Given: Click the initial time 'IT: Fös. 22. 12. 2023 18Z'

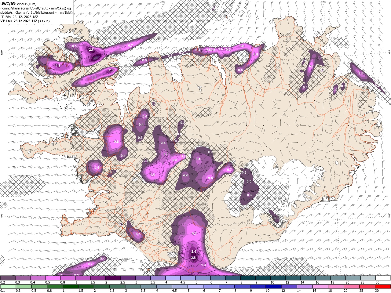Looking at the screenshot, I should pyautogui.click(x=19, y=17).
